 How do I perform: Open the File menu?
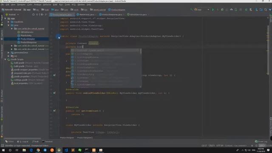(2, 5)
